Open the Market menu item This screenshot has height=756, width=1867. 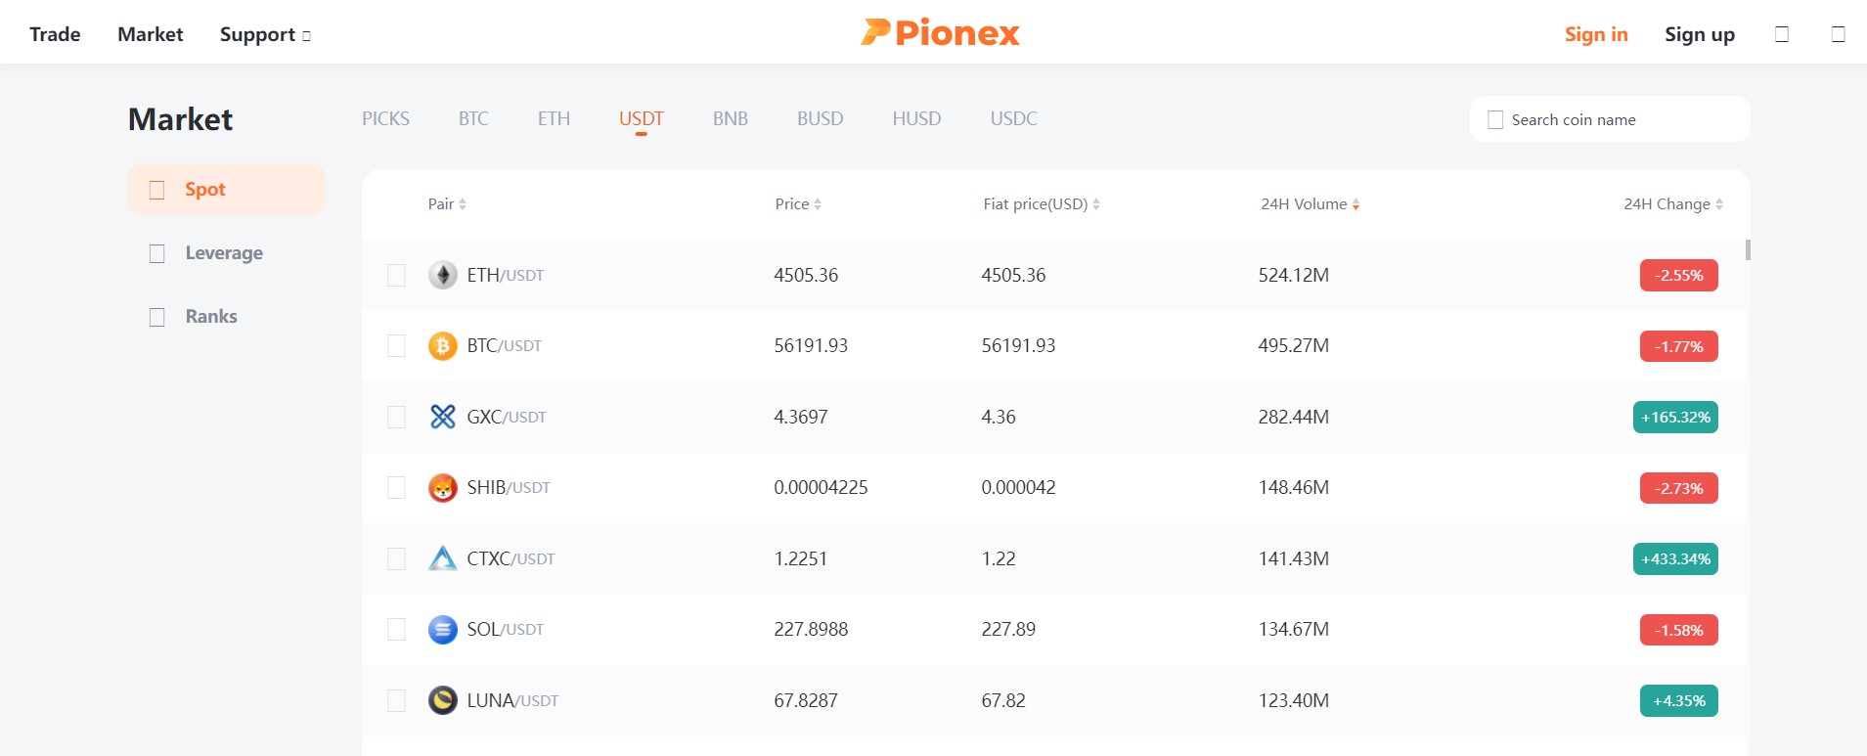click(151, 34)
